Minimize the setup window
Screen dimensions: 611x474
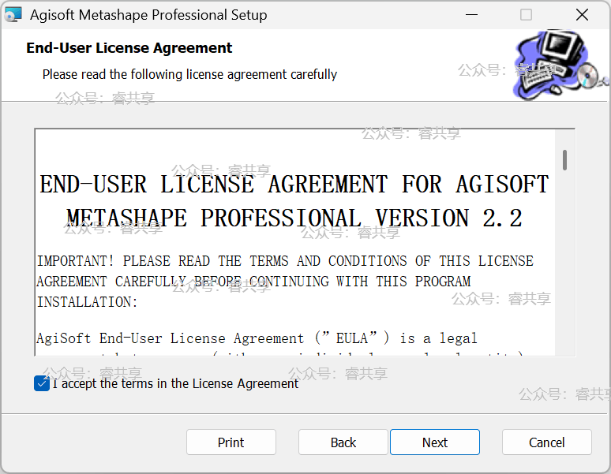(x=471, y=15)
